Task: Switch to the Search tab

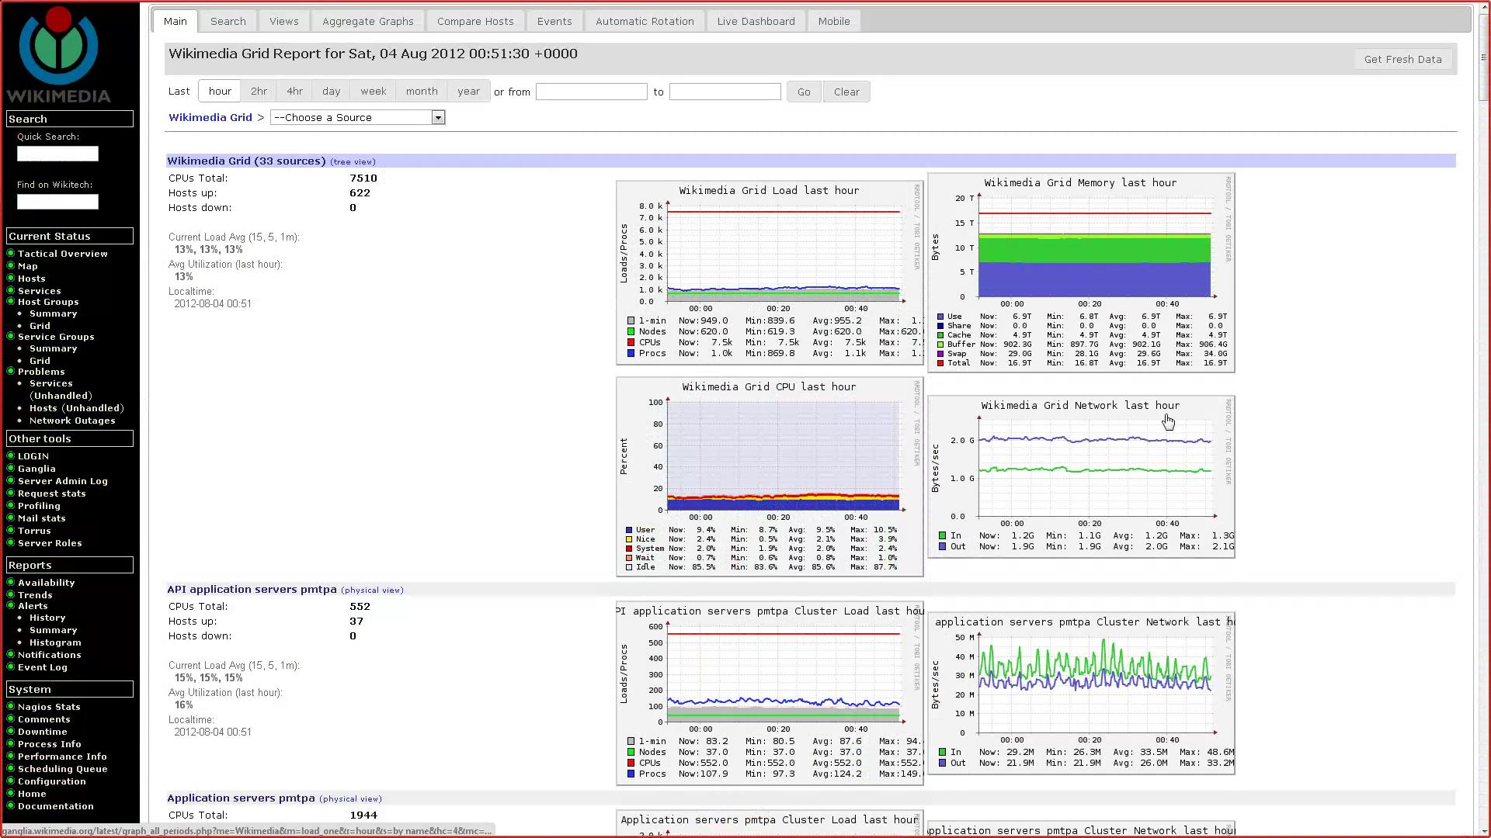Action: (x=228, y=21)
